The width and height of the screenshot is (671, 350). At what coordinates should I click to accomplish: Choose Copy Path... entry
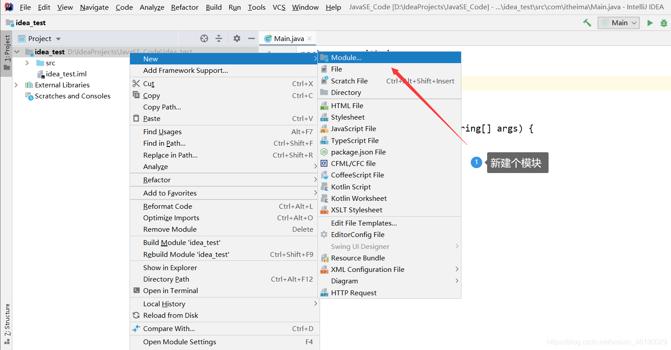(224, 107)
